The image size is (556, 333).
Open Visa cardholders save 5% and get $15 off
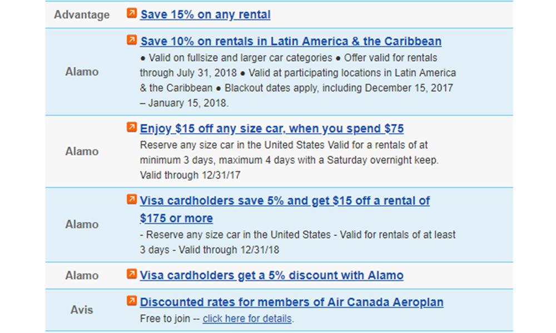tap(285, 201)
